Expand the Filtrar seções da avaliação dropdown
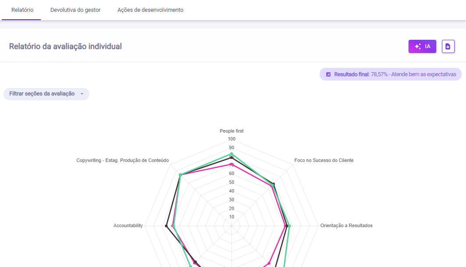This screenshot has height=267, width=466. click(x=46, y=94)
